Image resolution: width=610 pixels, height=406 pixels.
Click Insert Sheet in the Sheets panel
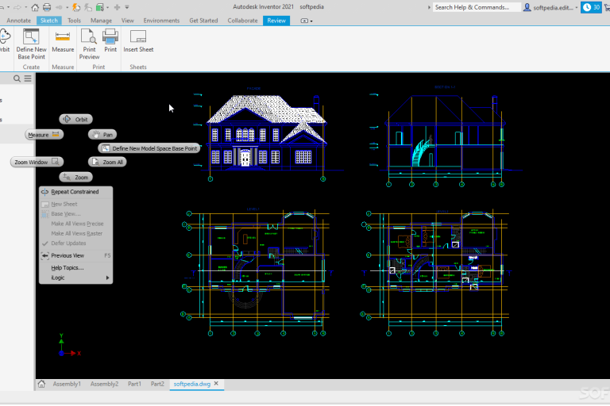(138, 40)
